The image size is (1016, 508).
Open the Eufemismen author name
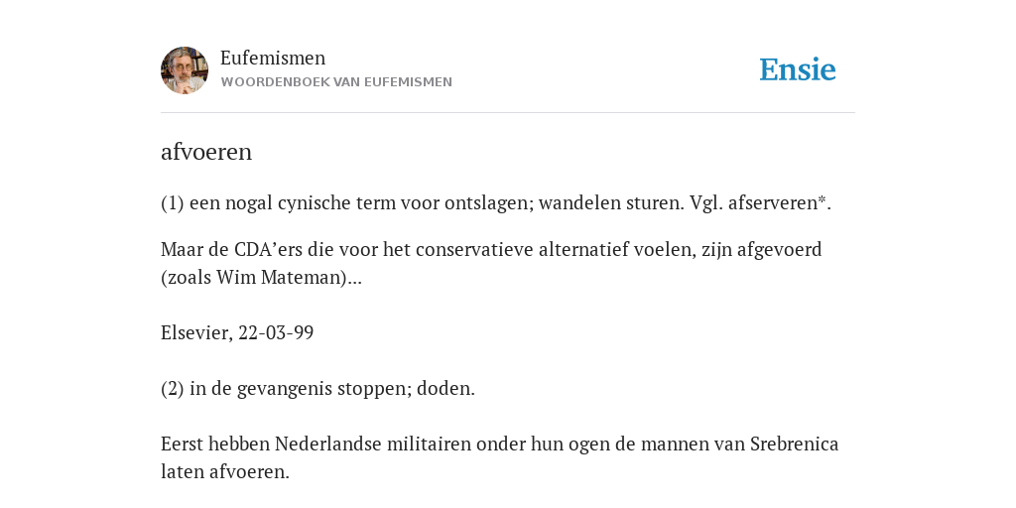pos(273,58)
